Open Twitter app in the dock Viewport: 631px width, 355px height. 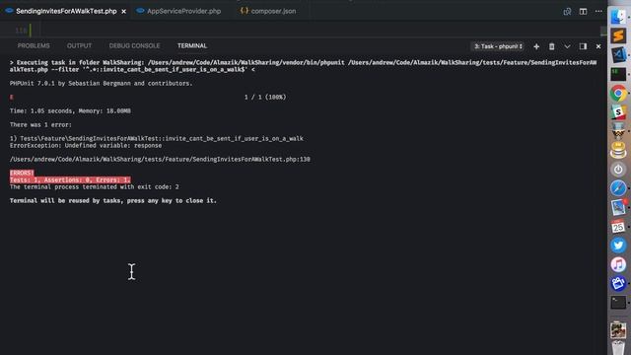click(x=618, y=246)
